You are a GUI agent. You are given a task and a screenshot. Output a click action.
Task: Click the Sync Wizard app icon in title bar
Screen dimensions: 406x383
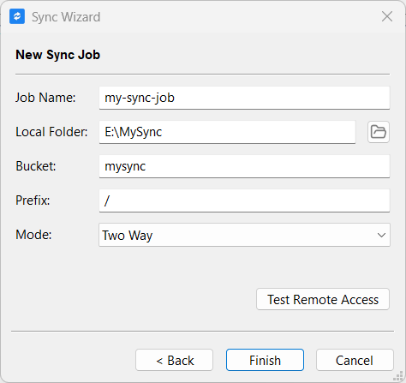click(17, 16)
